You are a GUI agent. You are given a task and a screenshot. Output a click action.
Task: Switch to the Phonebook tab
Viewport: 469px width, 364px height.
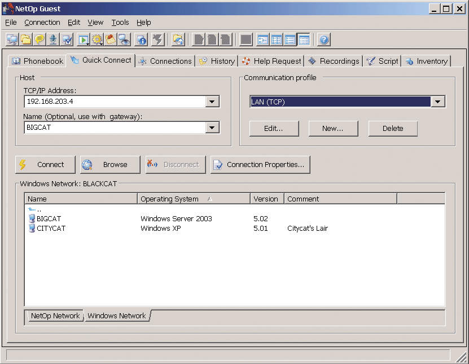click(x=37, y=61)
